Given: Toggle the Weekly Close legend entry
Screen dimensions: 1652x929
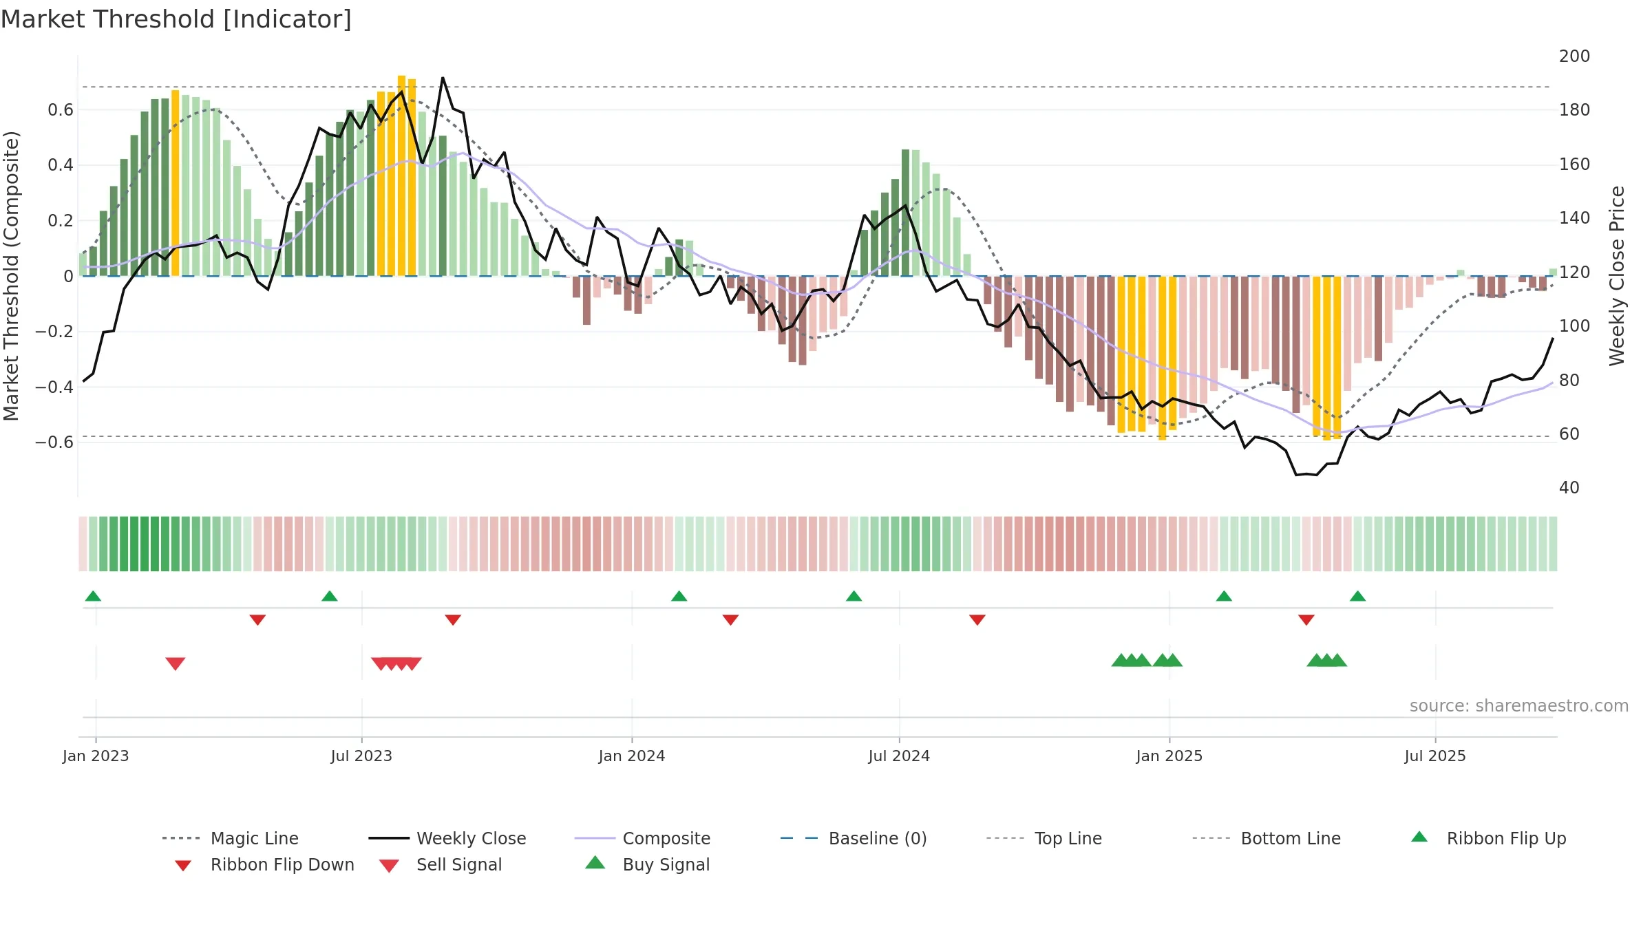Looking at the screenshot, I should (x=447, y=838).
